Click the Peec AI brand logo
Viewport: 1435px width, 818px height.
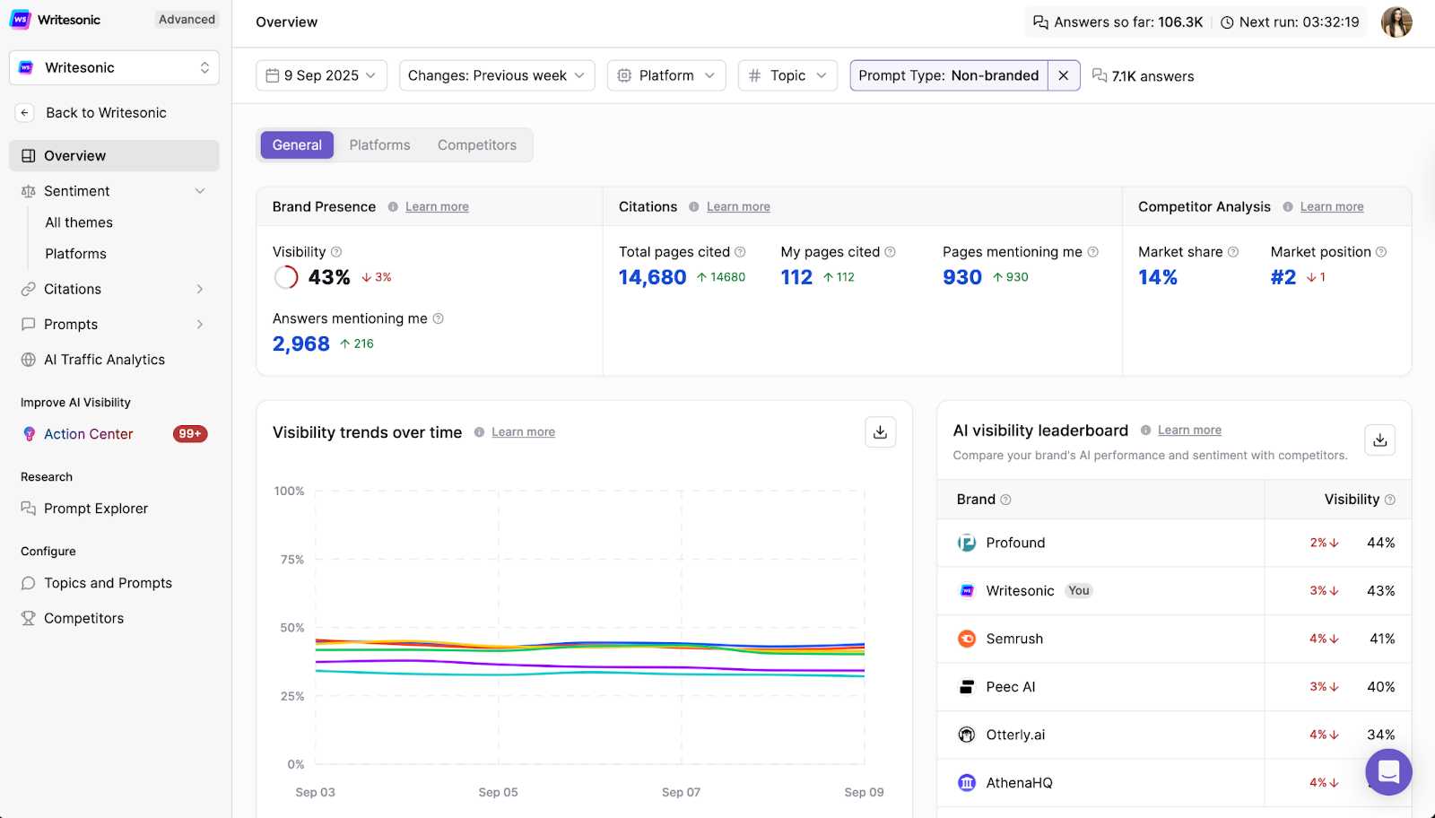967,687
